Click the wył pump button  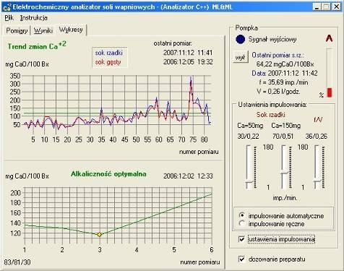pos(240,57)
